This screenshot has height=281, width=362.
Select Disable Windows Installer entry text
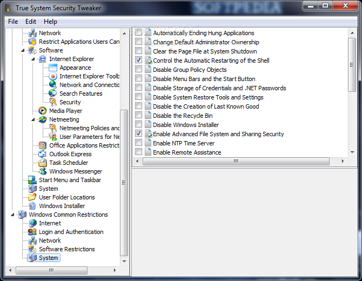pyautogui.click(x=186, y=125)
